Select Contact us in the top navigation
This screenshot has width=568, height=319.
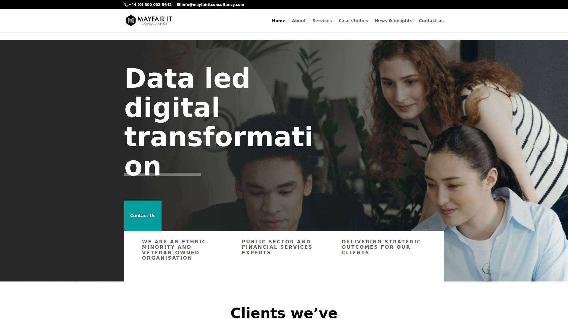pos(431,21)
